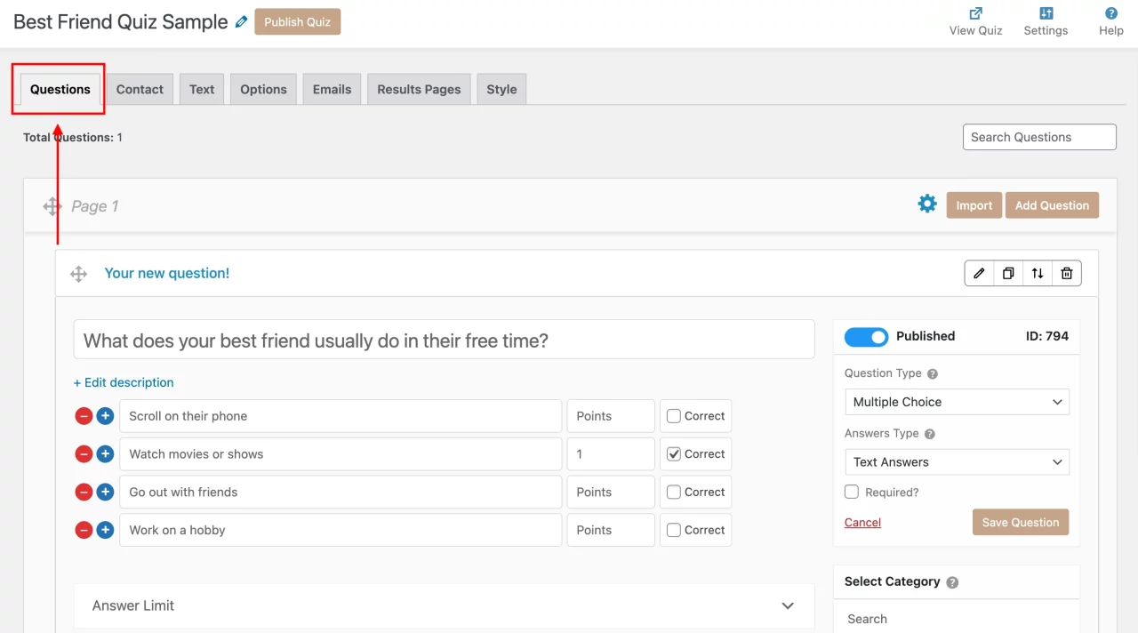1138x633 pixels.
Task: Open the Emails tab
Action: [x=331, y=89]
